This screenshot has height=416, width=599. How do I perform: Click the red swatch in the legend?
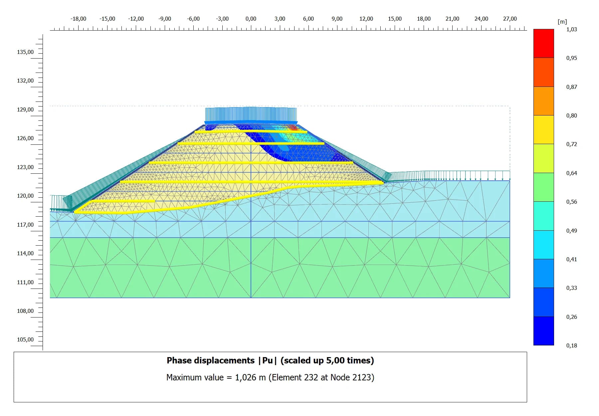543,43
